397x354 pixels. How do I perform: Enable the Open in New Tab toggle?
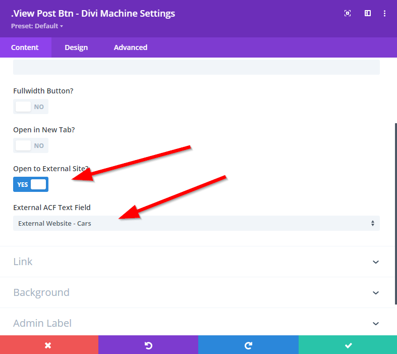pyautogui.click(x=31, y=145)
